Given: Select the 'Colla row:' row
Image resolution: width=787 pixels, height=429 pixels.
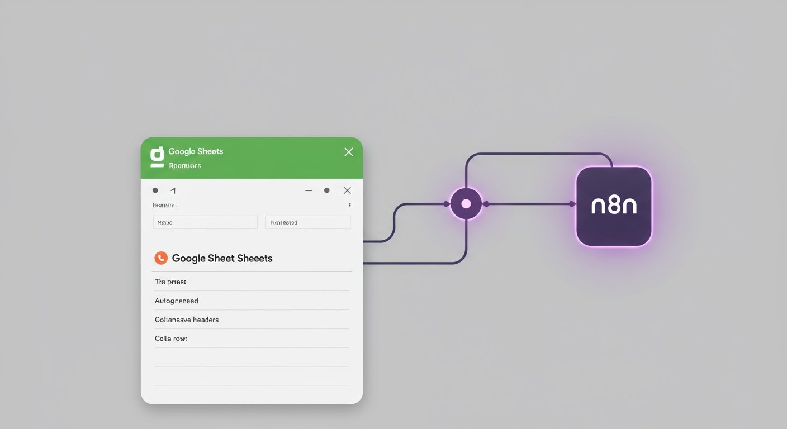Looking at the screenshot, I should 252,339.
